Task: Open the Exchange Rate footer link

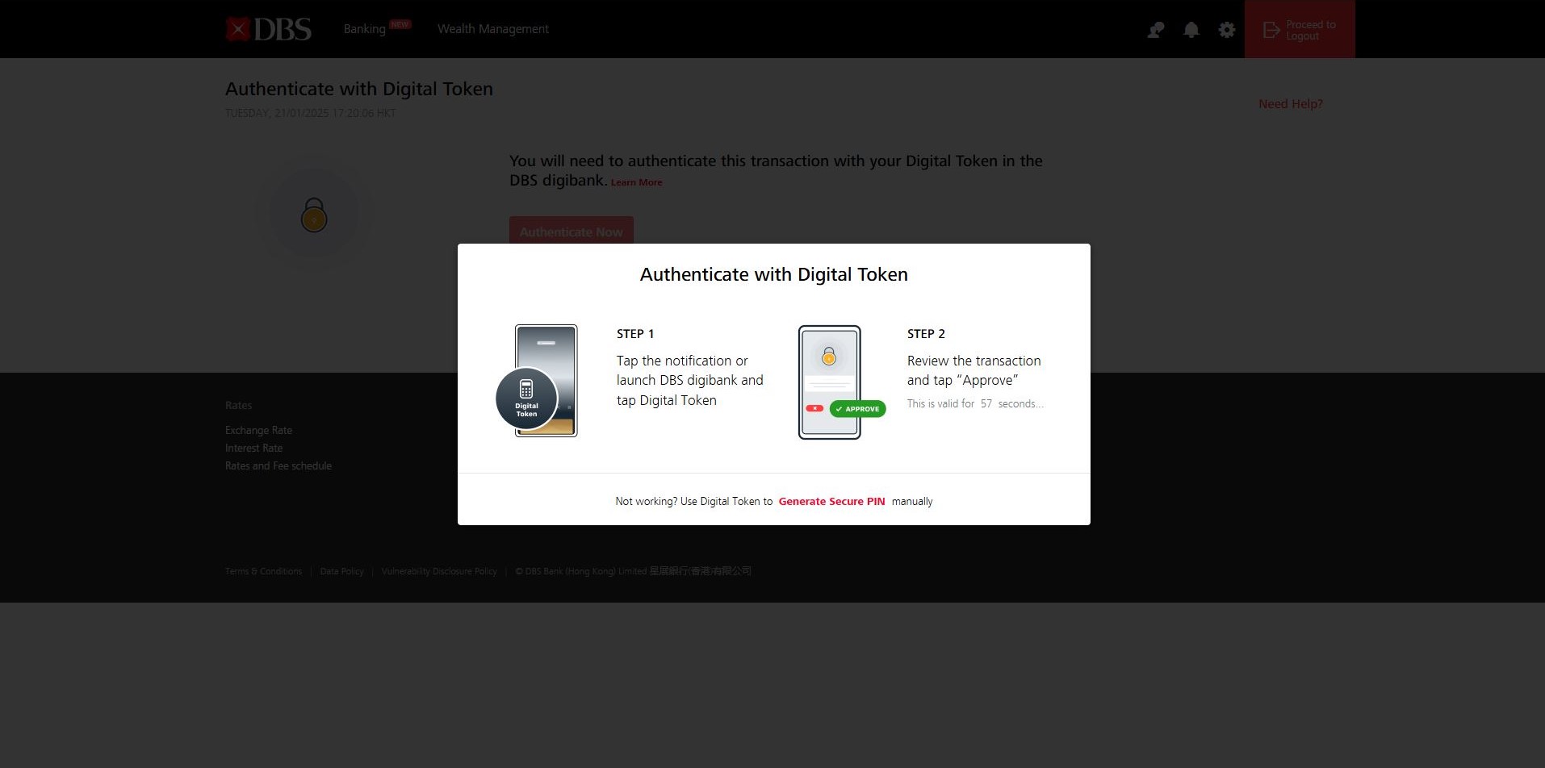Action: click(x=258, y=431)
